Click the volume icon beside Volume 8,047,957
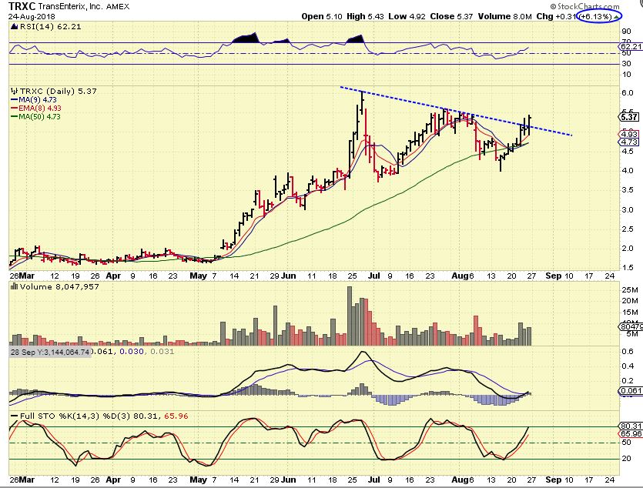The width and height of the screenshot is (643, 488). pos(14,286)
